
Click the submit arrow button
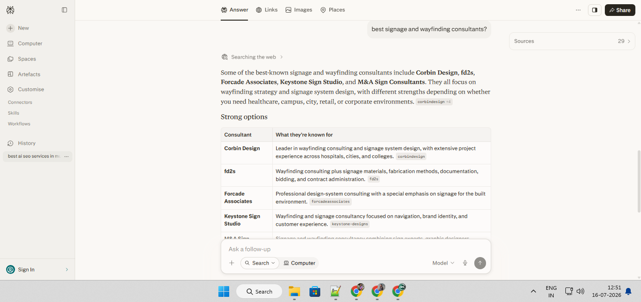point(480,263)
